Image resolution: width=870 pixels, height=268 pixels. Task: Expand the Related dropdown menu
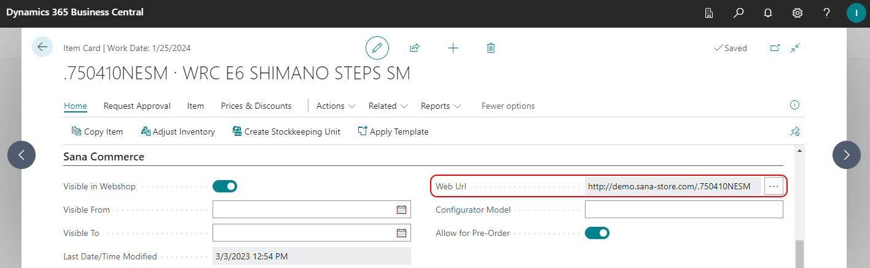pyautogui.click(x=388, y=106)
